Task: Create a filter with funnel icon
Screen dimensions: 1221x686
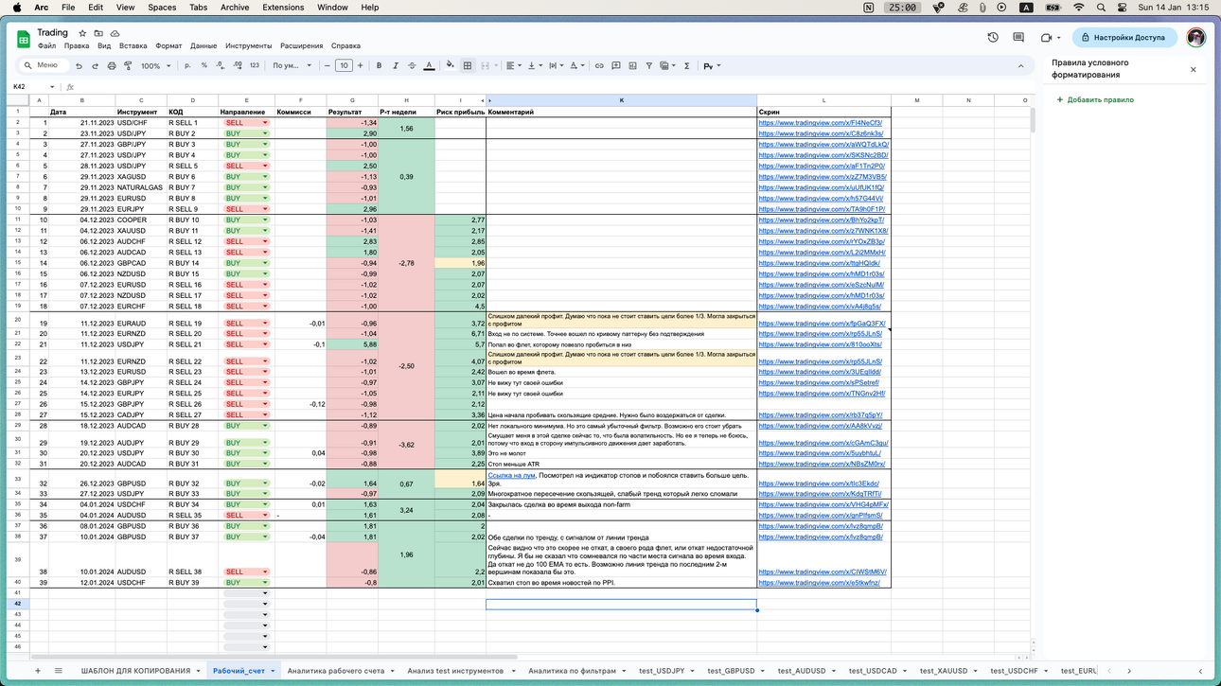Action: (649, 66)
